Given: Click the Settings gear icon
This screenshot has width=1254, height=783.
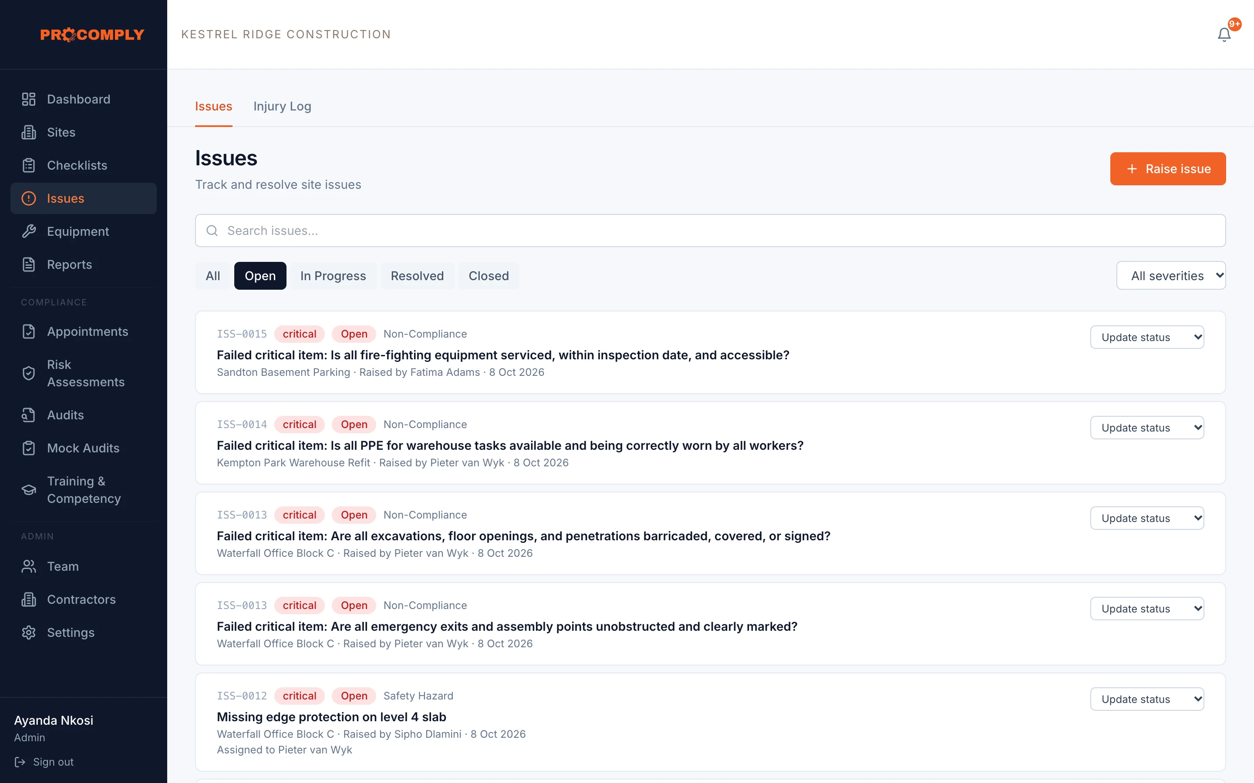Looking at the screenshot, I should click(28, 633).
